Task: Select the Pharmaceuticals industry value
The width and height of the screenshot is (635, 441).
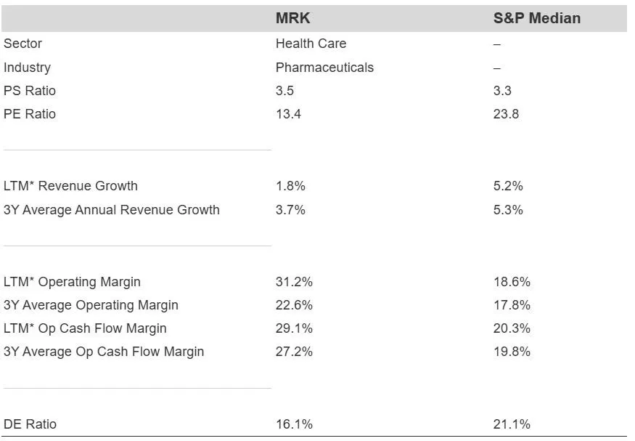Action: [x=324, y=68]
